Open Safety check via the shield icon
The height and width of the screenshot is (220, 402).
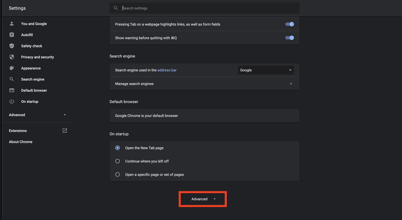[12, 46]
